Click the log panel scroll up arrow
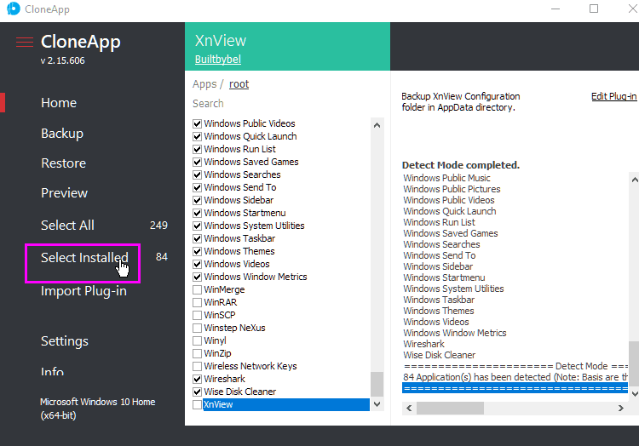Viewport: 639px width, 446px height. 634,180
